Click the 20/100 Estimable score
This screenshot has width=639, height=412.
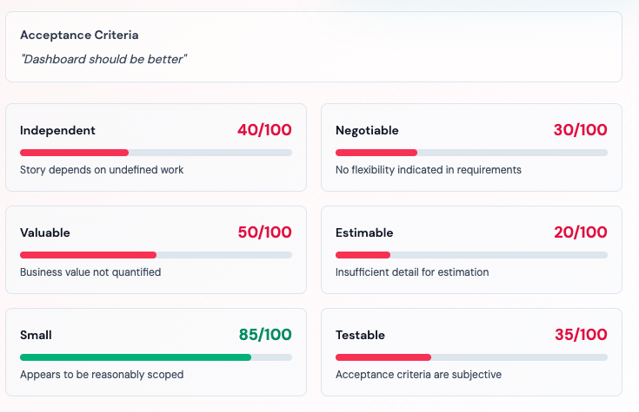click(581, 232)
